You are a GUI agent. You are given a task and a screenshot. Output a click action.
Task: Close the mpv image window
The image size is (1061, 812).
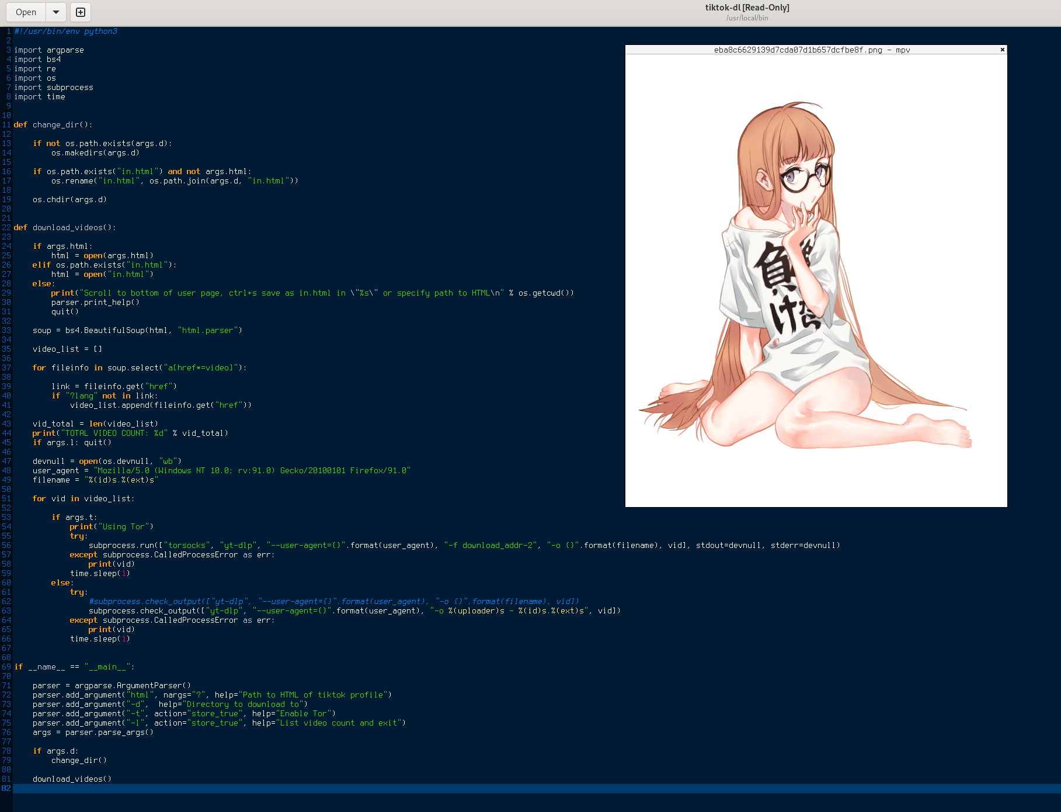point(1002,50)
